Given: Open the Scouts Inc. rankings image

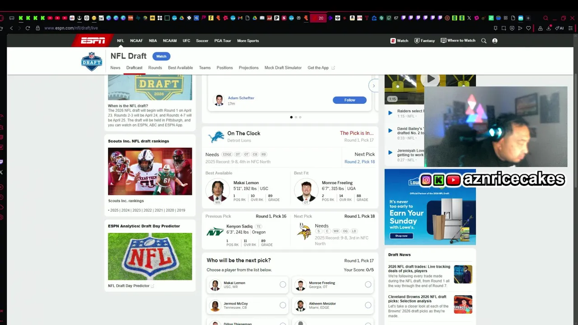Looking at the screenshot, I should click(x=150, y=172).
